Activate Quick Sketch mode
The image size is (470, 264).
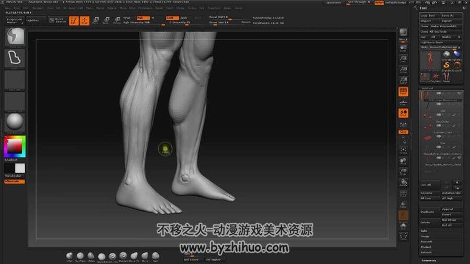click(x=58, y=20)
